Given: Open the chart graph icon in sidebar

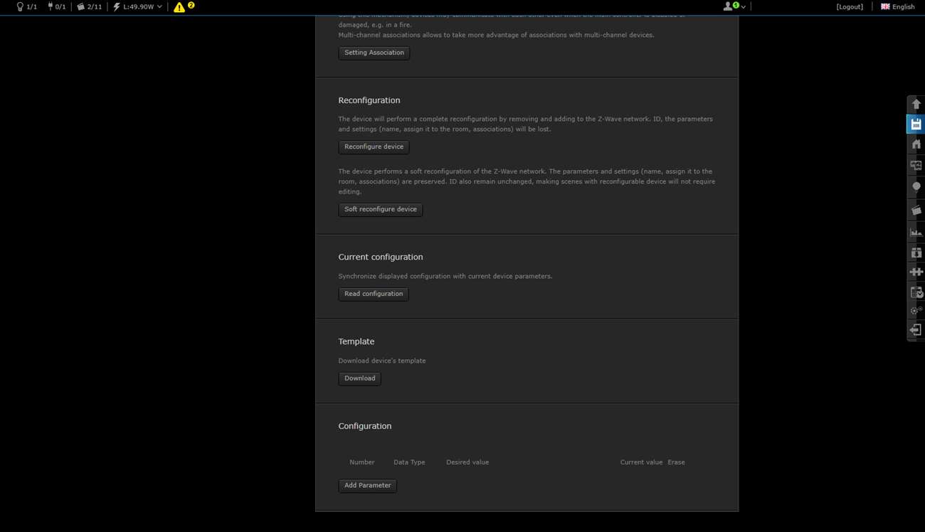Looking at the screenshot, I should 916,232.
